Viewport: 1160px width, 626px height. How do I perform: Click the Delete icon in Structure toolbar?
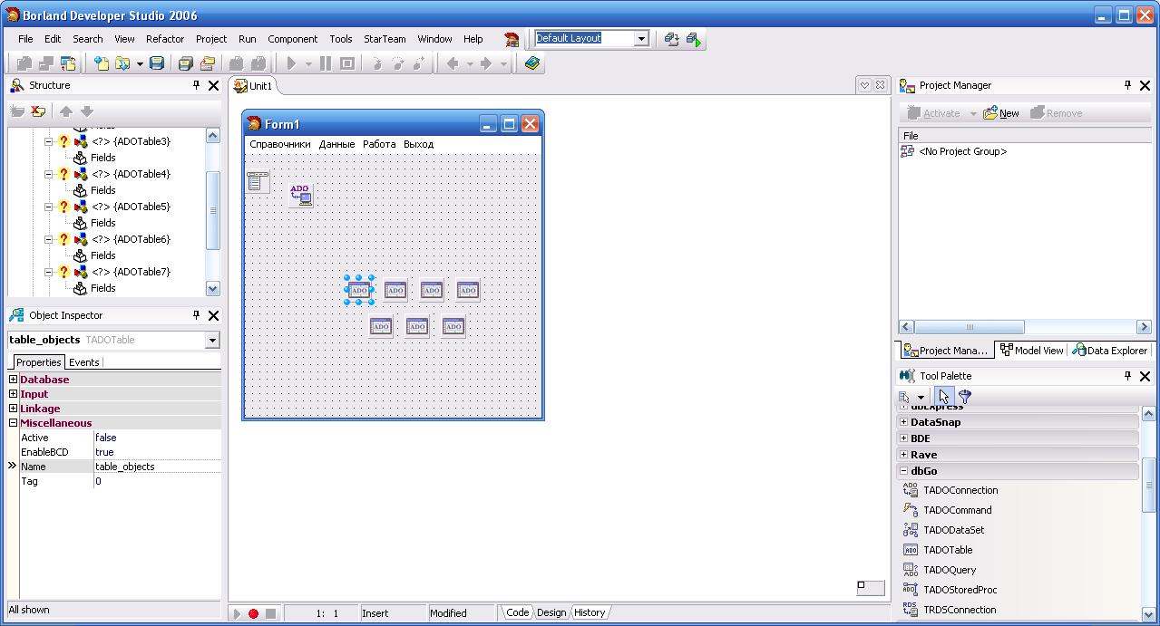(38, 111)
